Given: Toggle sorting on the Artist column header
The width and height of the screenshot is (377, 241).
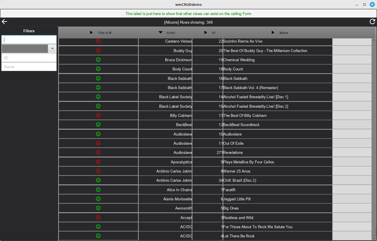Looking at the screenshot, I should (x=165, y=33).
